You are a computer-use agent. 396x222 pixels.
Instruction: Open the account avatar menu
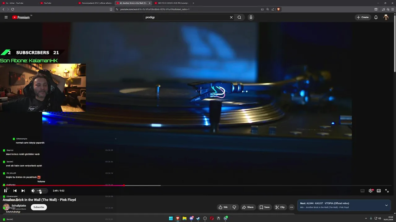(386, 17)
